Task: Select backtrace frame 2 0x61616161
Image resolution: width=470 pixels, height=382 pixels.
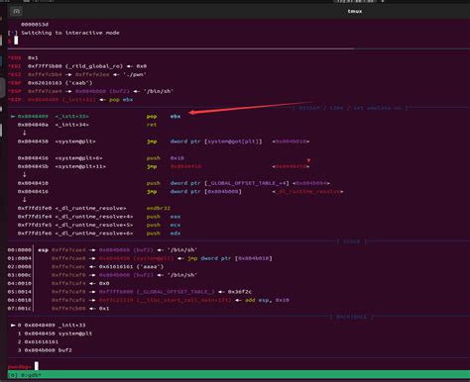Action: tap(38, 342)
